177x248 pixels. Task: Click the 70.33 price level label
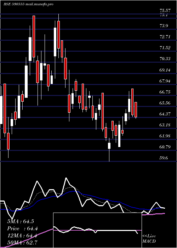click(165, 59)
